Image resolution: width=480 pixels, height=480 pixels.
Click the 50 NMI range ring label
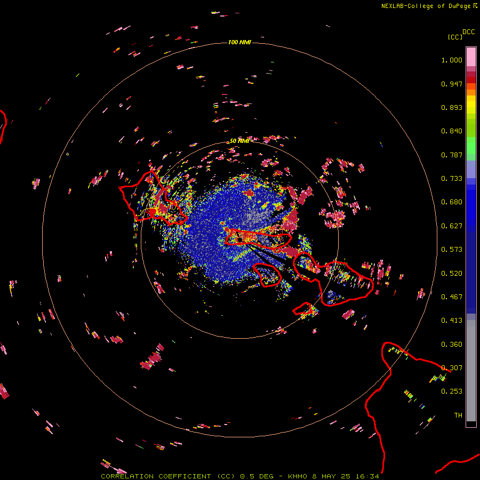coord(239,141)
